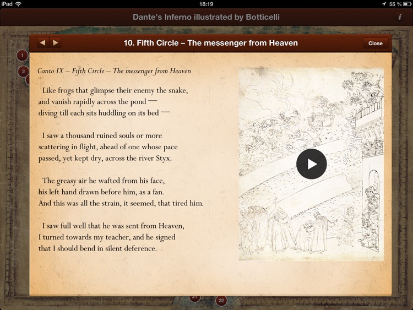
Task: Select map marker number 2
Action: pyautogui.click(x=23, y=72)
